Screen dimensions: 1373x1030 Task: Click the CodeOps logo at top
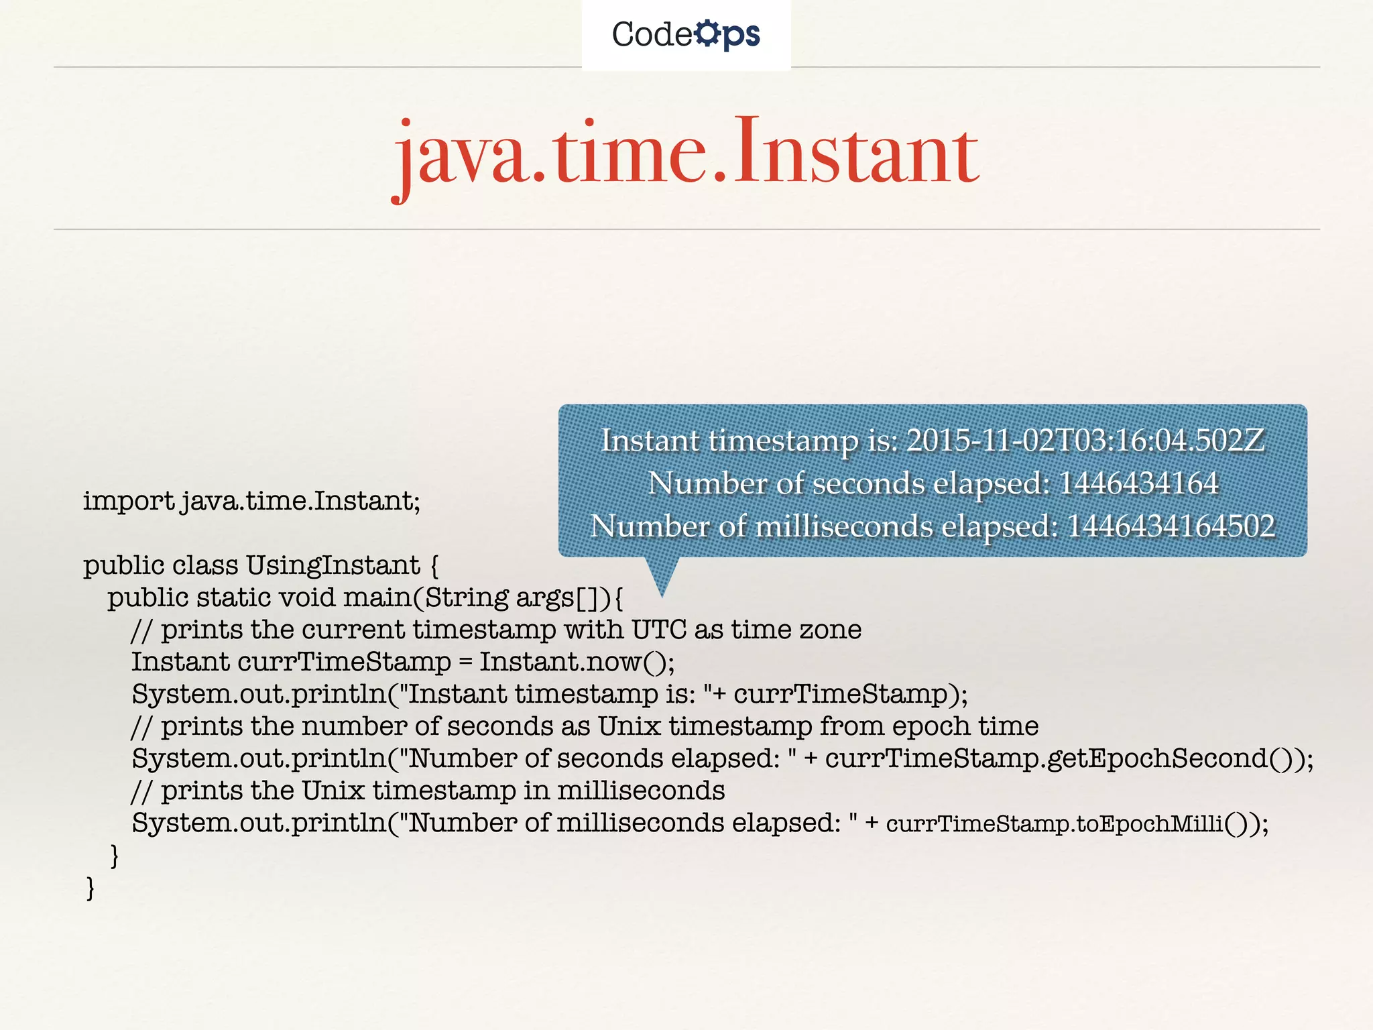point(686,35)
